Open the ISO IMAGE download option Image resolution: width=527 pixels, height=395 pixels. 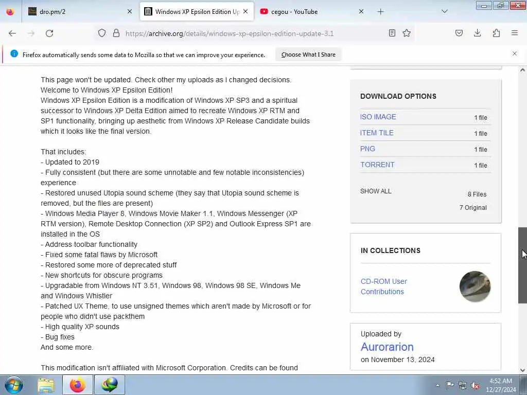[378, 117]
